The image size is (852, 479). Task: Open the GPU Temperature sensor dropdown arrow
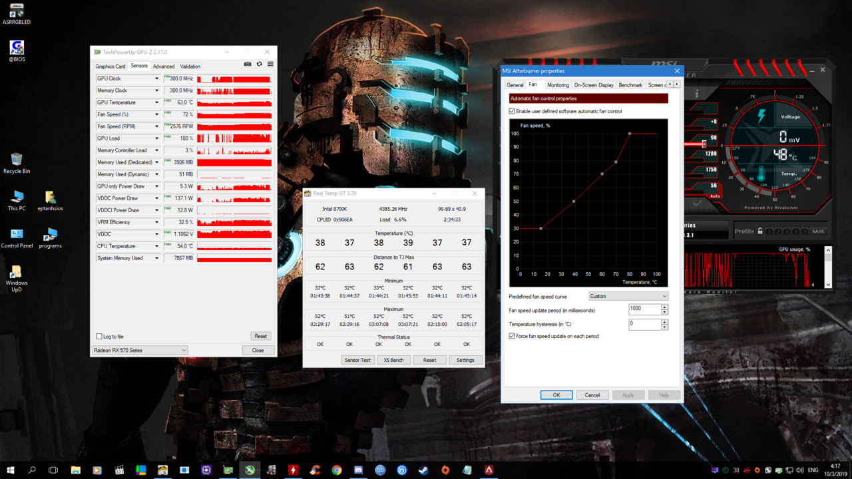[156, 102]
